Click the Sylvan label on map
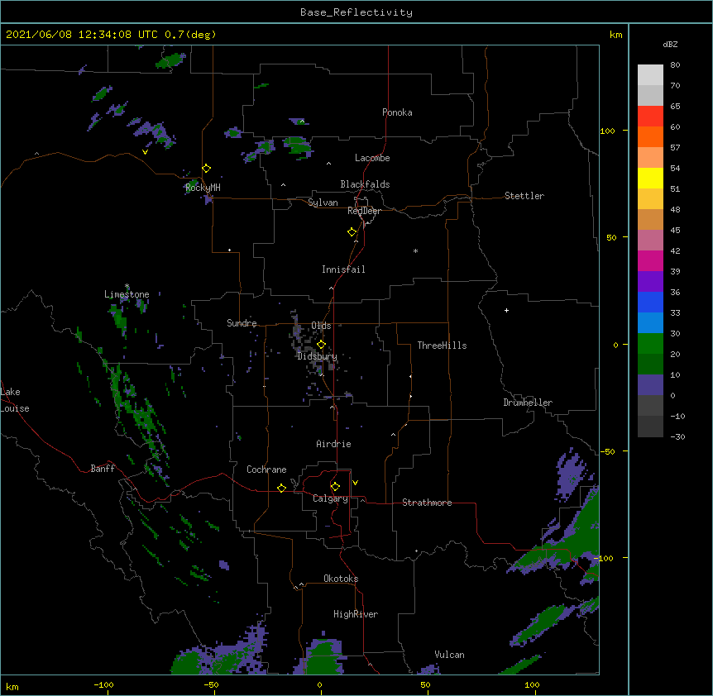The width and height of the screenshot is (713, 696). coord(323,203)
